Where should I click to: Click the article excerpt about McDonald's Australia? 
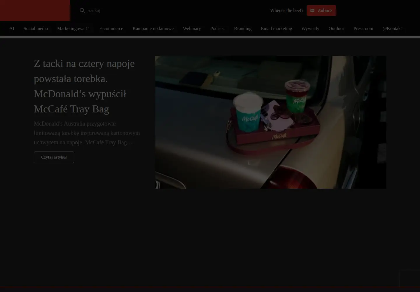pyautogui.click(x=87, y=133)
